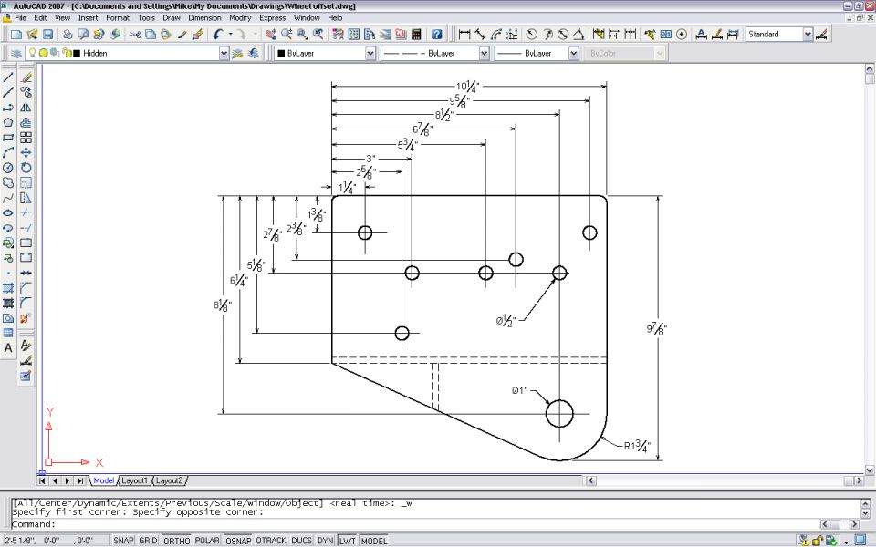The height and width of the screenshot is (547, 876).
Task: Click the Undo arrow icon
Action: (x=217, y=35)
